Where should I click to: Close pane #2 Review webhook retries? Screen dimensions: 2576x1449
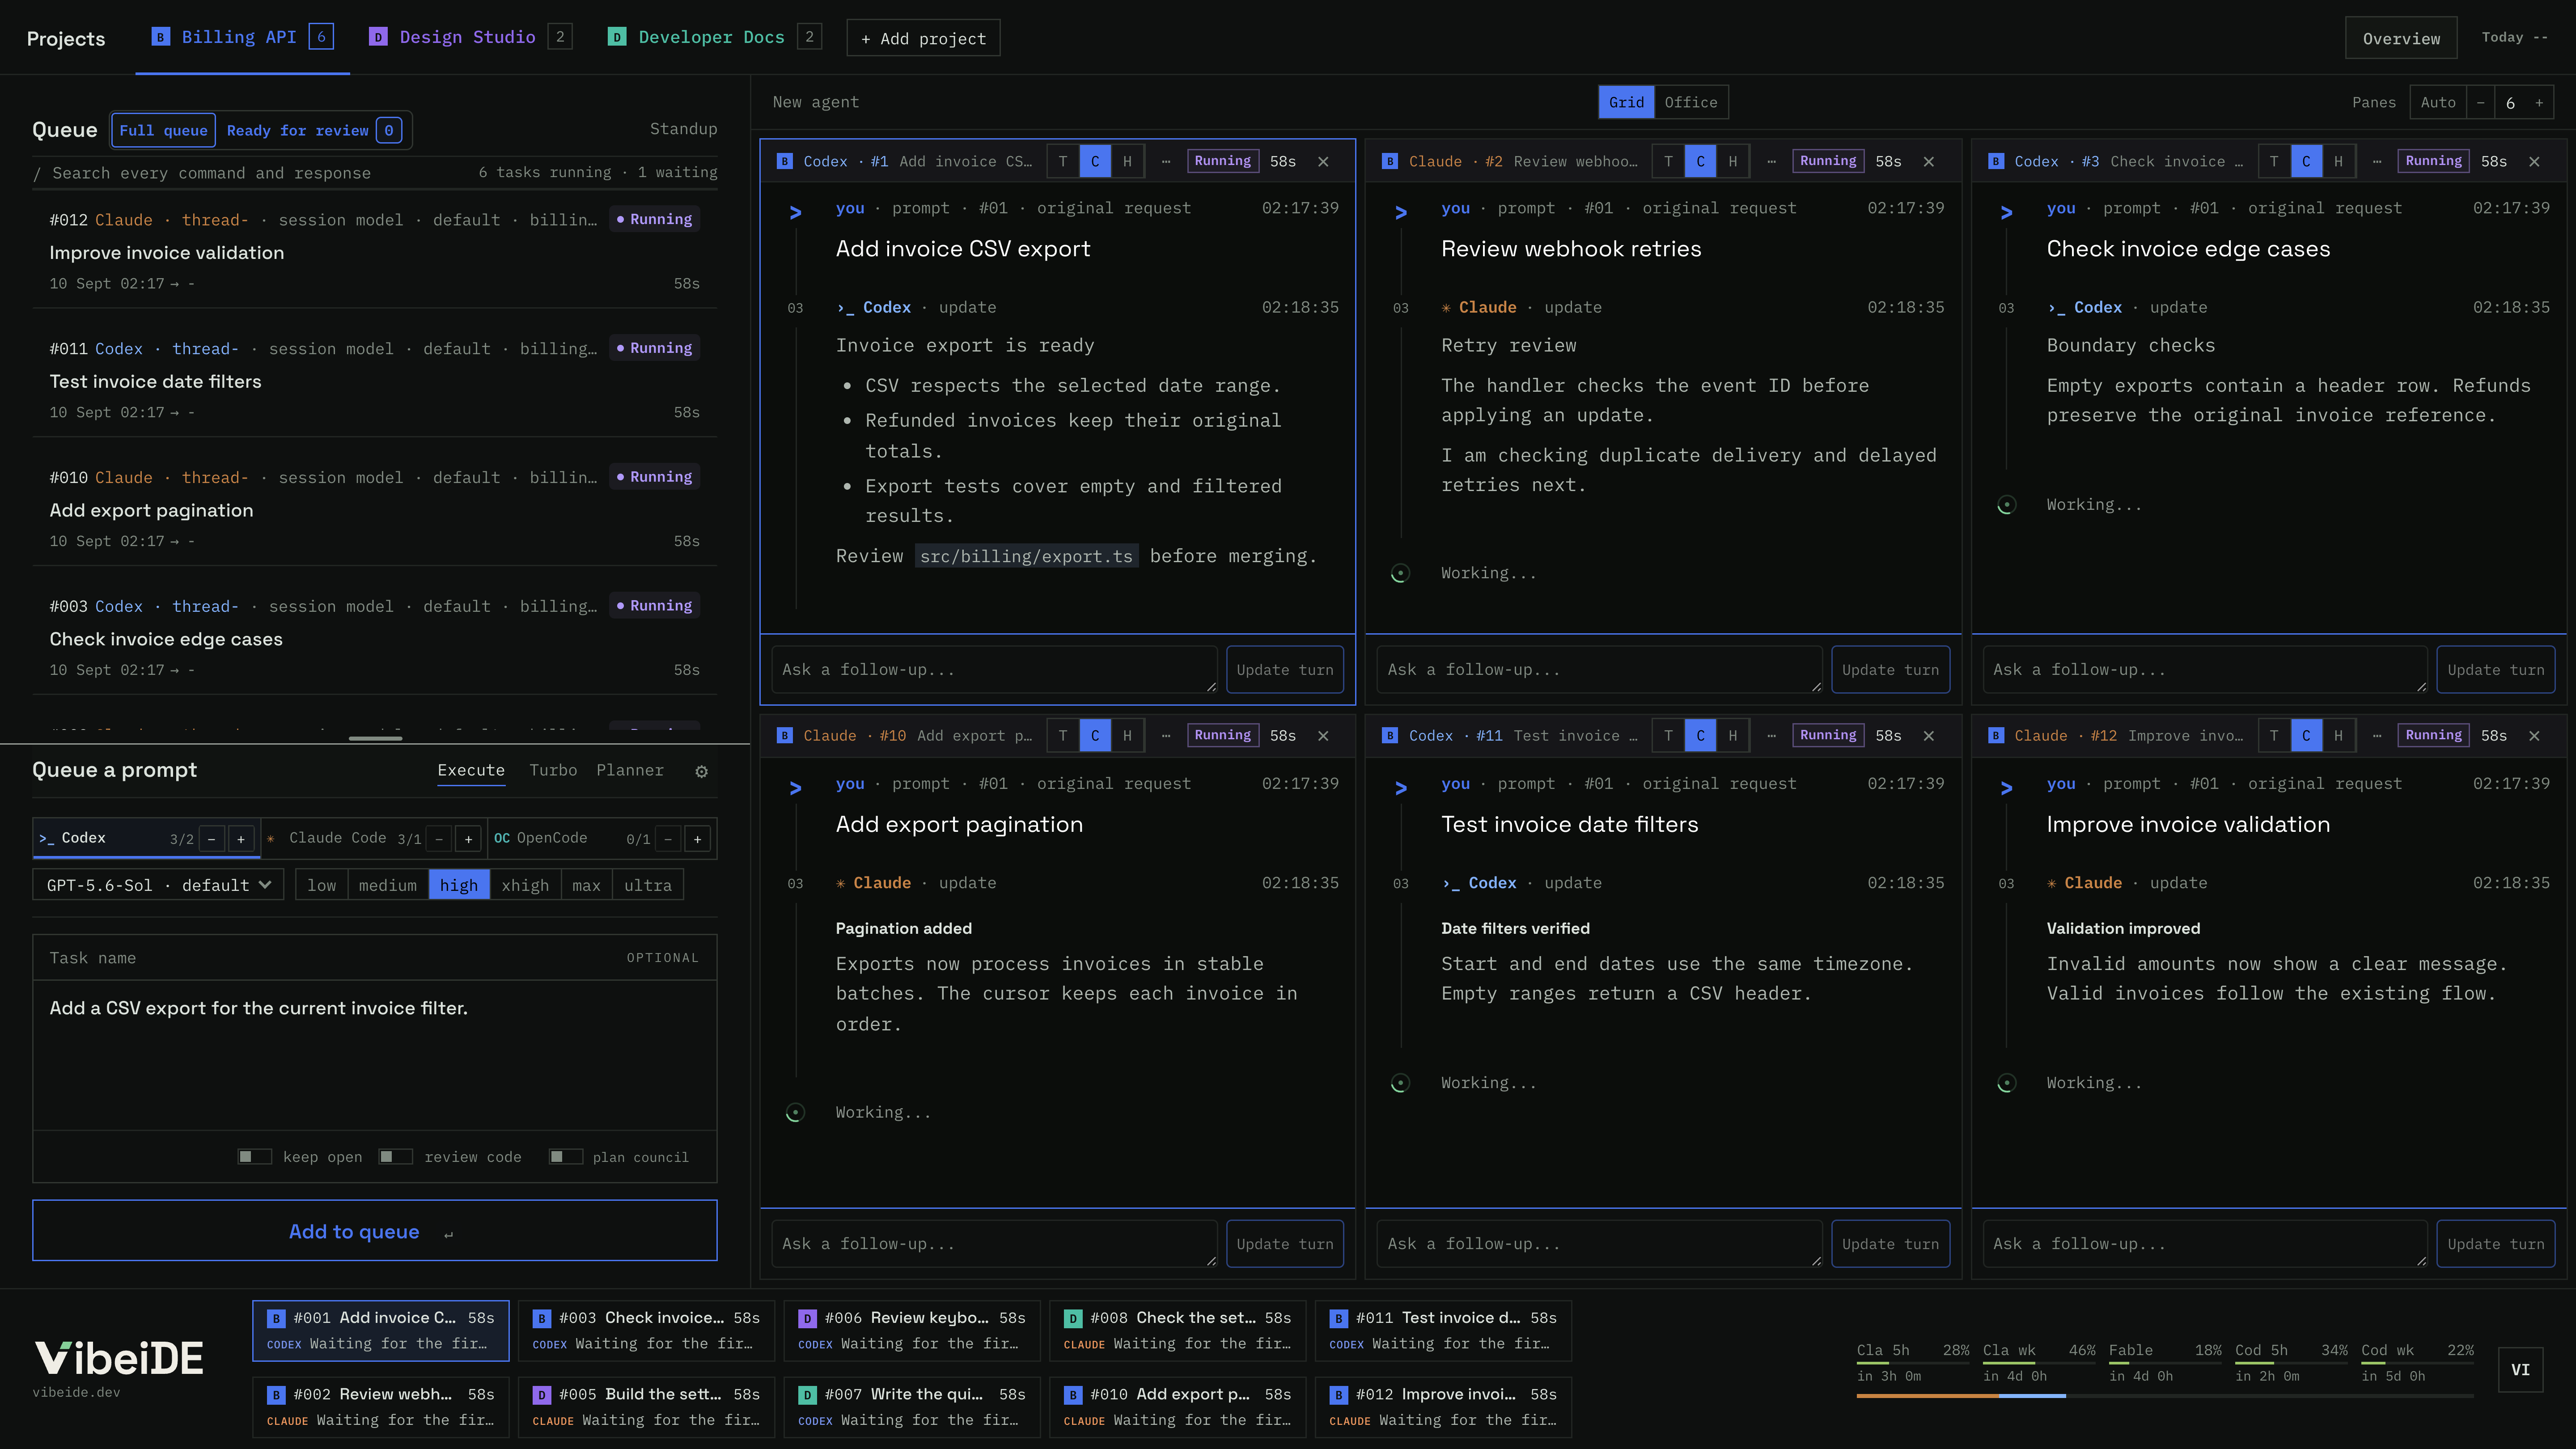(x=1929, y=161)
